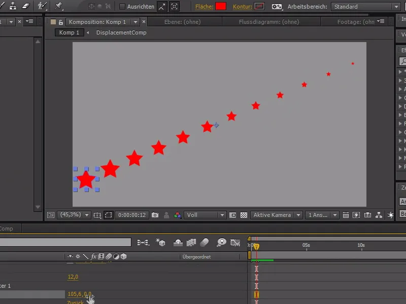Image resolution: width=406 pixels, height=304 pixels.
Task: Click the Bezier path toggle icon
Action: [x=277, y=7]
